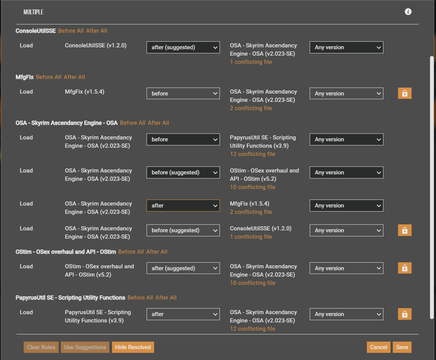Unlock the padlock beside the ConsoleUtilSSE rule row
The height and width of the screenshot is (360, 436).
(405, 230)
